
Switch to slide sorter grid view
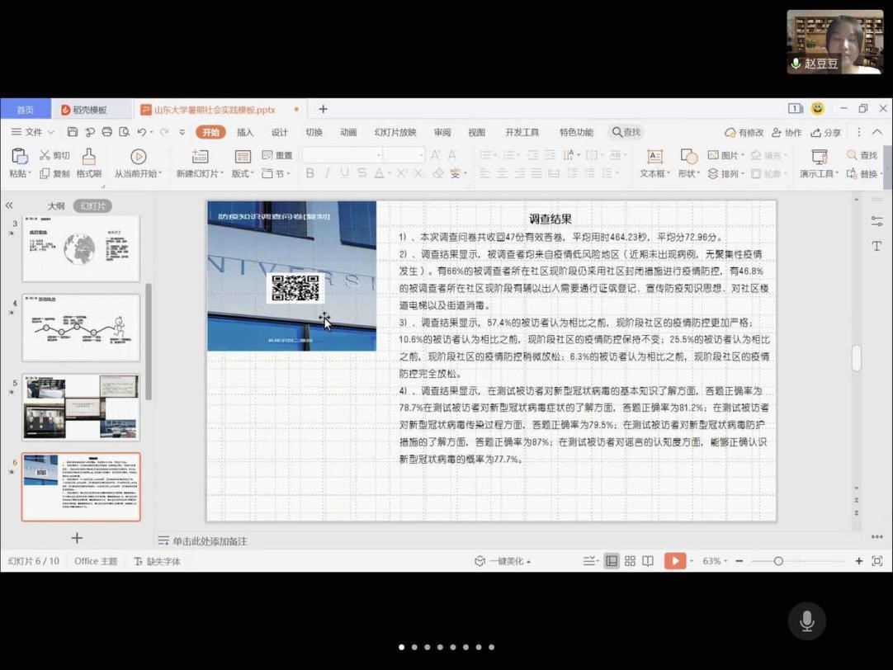pos(630,561)
